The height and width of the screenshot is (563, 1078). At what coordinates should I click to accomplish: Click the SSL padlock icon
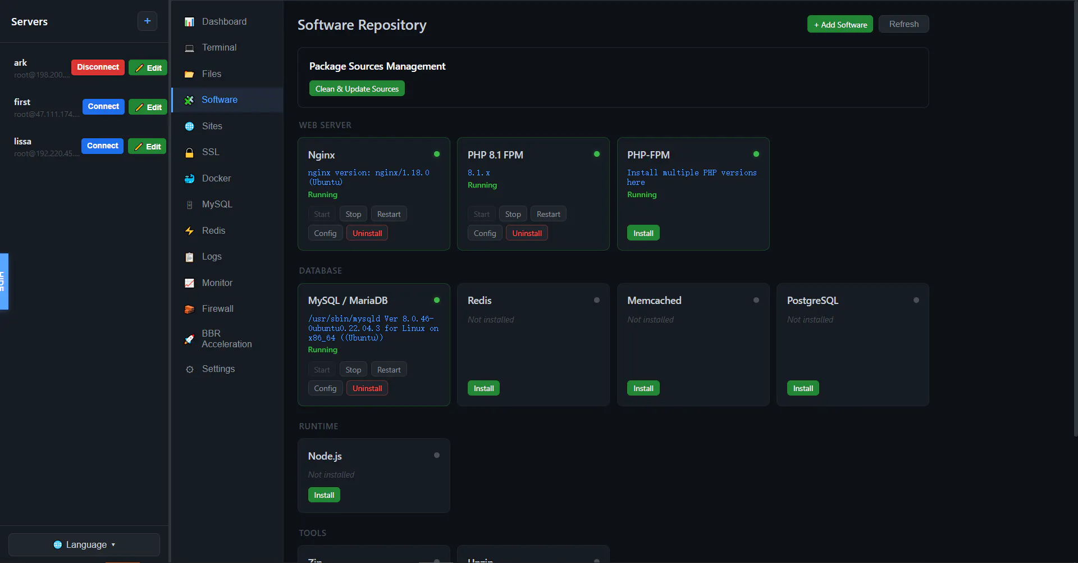[190, 152]
